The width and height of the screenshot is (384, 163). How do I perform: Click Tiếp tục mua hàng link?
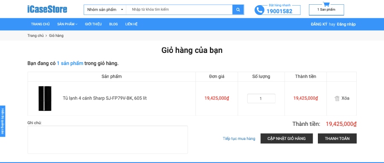(x=239, y=139)
